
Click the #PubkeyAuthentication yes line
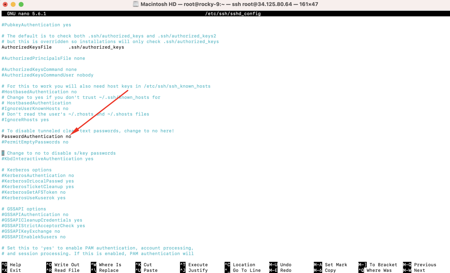(36, 25)
